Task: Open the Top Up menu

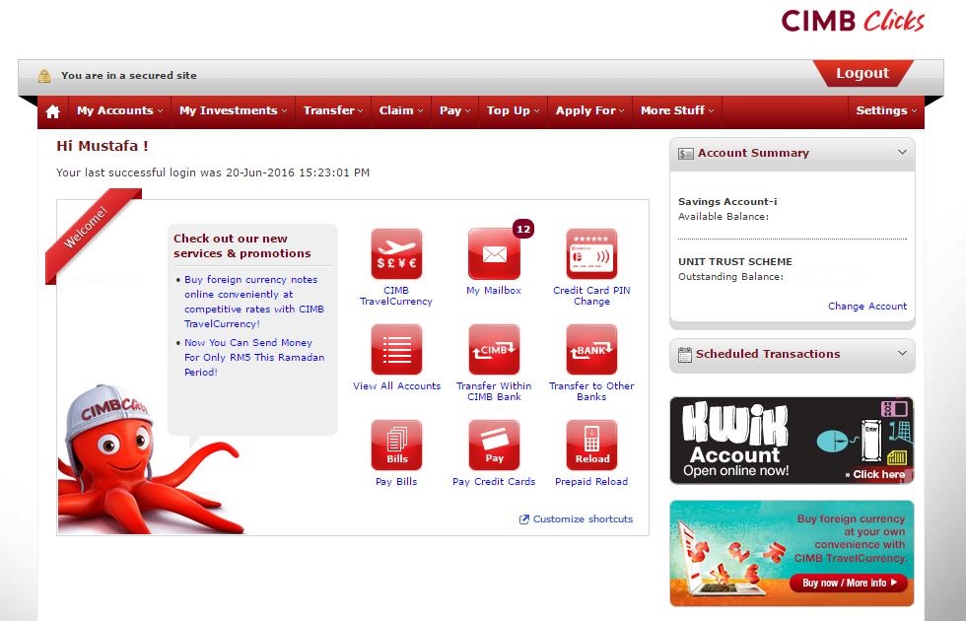Action: (513, 110)
